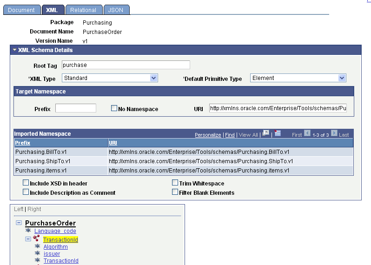Select the Purchasing.BillTo.v1 prefix cell
The height and width of the screenshot is (265, 371).
click(x=61, y=152)
